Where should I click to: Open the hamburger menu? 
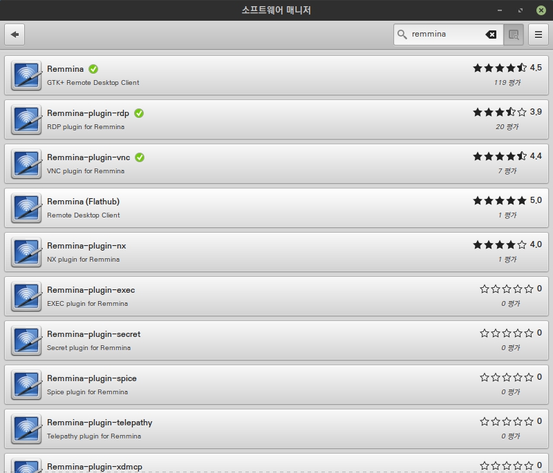click(x=538, y=35)
